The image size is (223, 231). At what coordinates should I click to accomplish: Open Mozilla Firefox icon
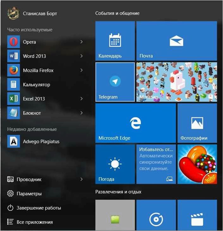pyautogui.click(x=13, y=70)
